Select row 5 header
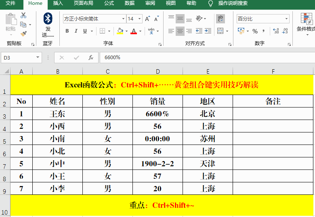This screenshot has height=217, width=315. pos(5,139)
